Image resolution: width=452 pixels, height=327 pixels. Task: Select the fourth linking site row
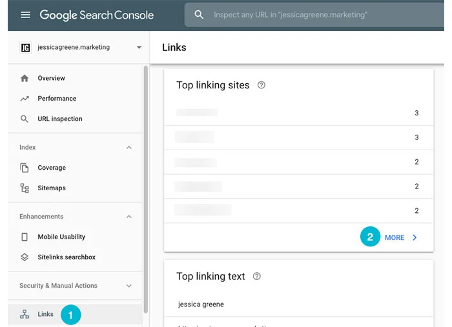pos(298,186)
